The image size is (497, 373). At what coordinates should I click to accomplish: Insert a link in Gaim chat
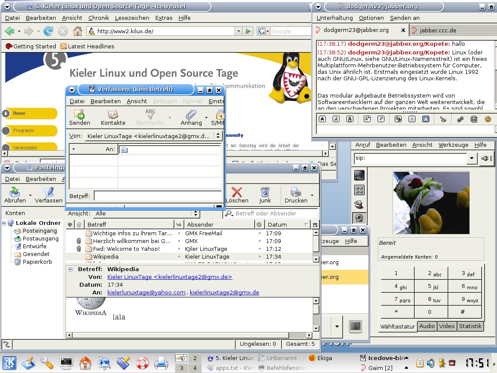pyautogui.click(x=460, y=119)
